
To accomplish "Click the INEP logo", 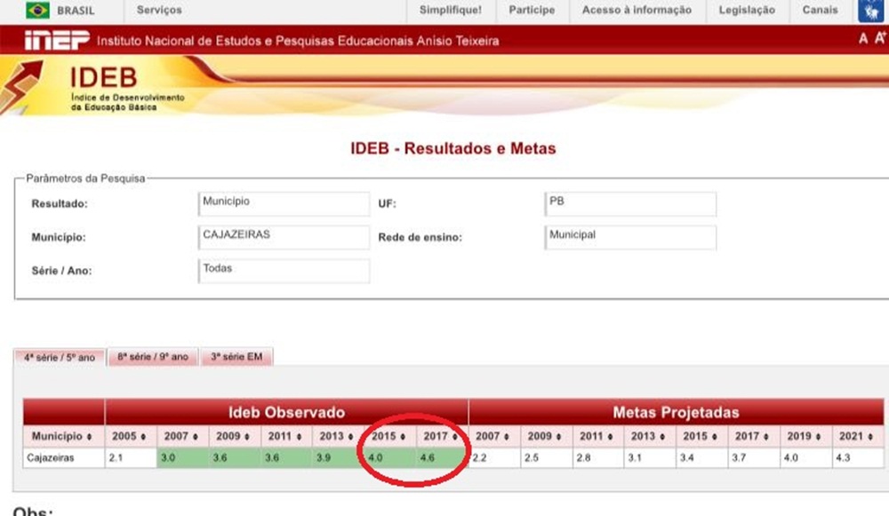I will click(56, 40).
